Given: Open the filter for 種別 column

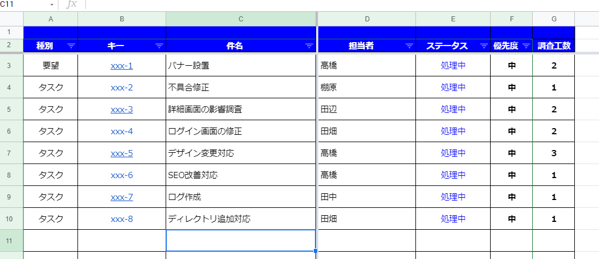Looking at the screenshot, I should coord(71,46).
